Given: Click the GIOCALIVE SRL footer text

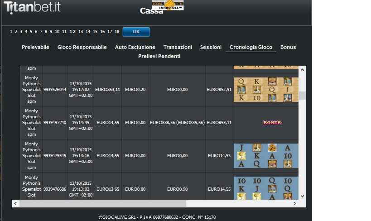Looking at the screenshot, I should pos(157,217).
